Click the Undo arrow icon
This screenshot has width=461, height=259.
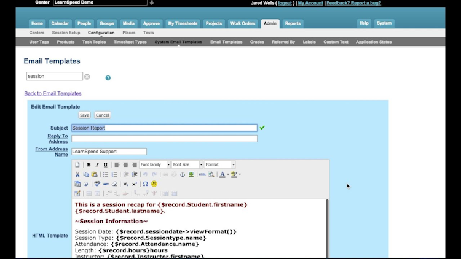pyautogui.click(x=145, y=174)
